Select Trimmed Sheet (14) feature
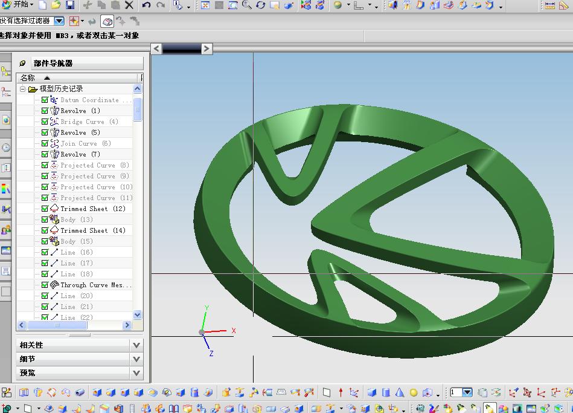 (92, 230)
